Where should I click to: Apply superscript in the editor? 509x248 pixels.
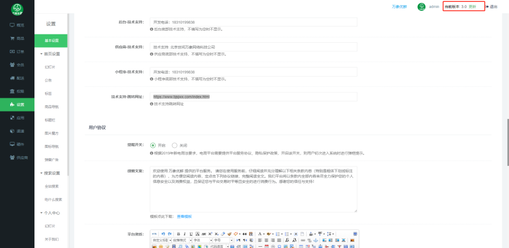(x=210, y=234)
